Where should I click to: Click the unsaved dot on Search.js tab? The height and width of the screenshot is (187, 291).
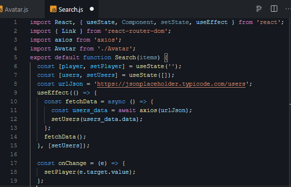92,9
